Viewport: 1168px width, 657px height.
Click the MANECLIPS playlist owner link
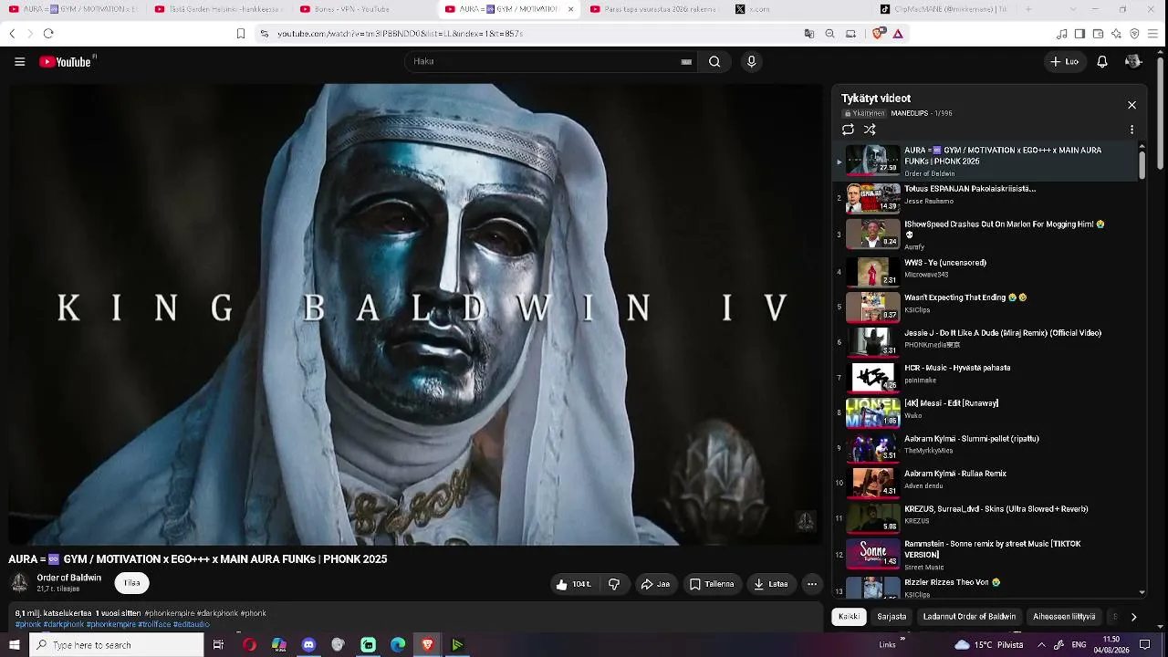909,114
